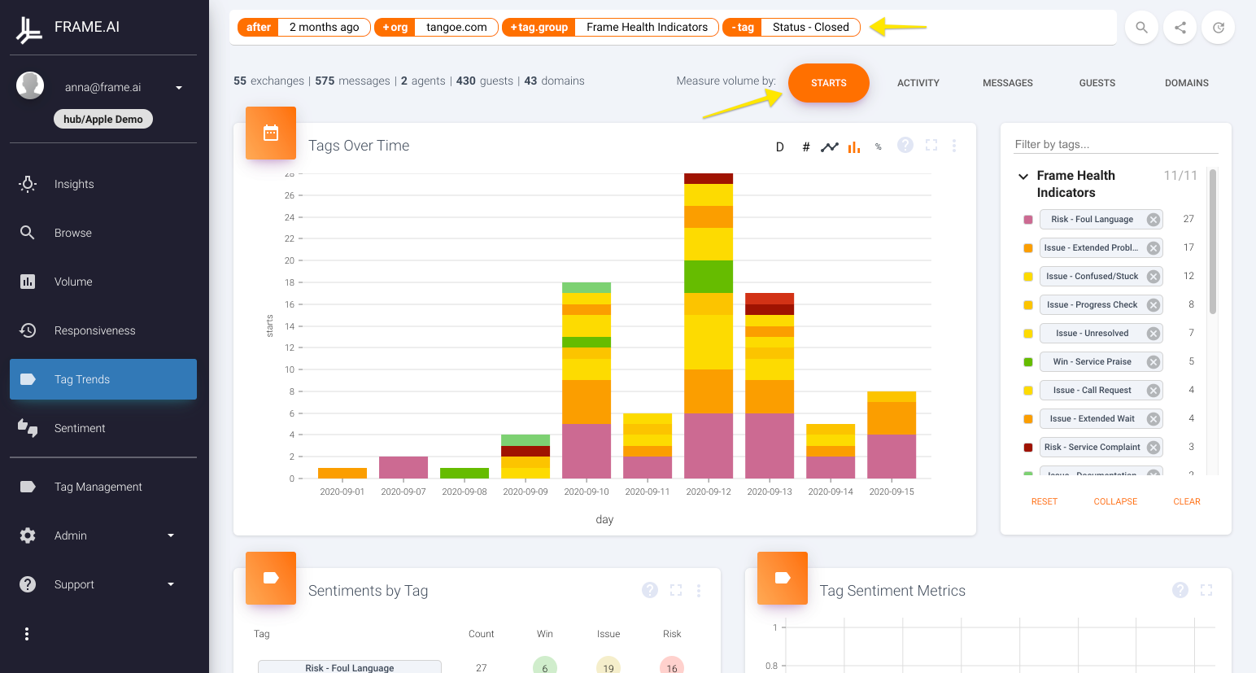Remove the Win - Service Praise tag
The height and width of the screenshot is (673, 1256).
click(x=1153, y=362)
